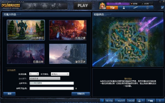165x103 pixels.
Task: Click the crescent moon icon in bottom bar
Action: pyautogui.click(x=102, y=101)
